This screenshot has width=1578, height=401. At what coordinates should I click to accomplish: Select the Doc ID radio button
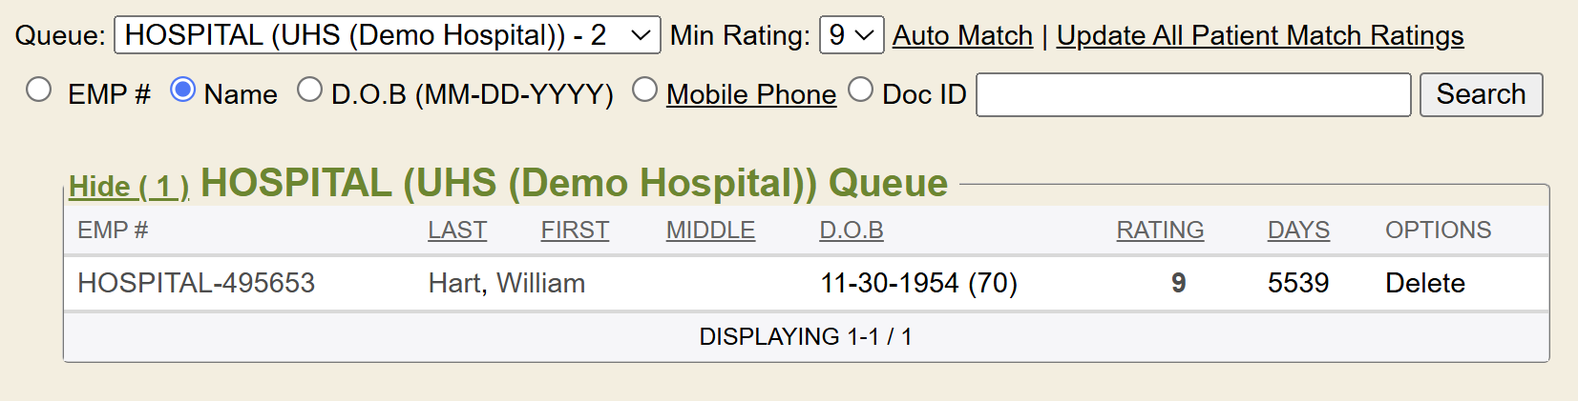pyautogui.click(x=861, y=90)
